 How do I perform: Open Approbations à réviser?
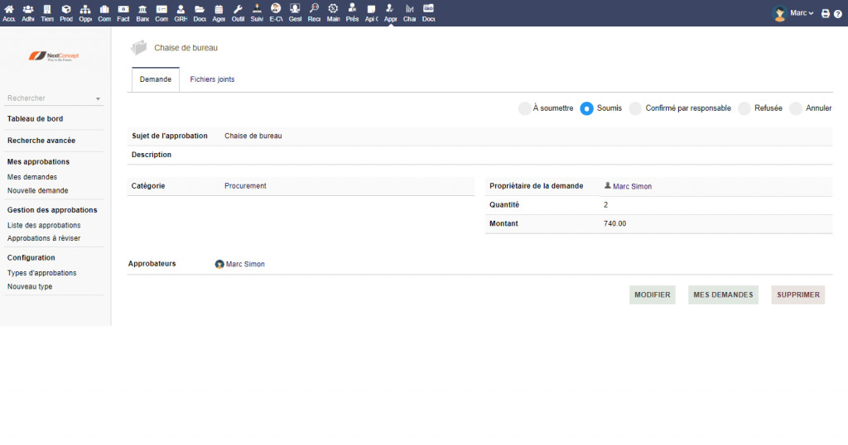[44, 238]
